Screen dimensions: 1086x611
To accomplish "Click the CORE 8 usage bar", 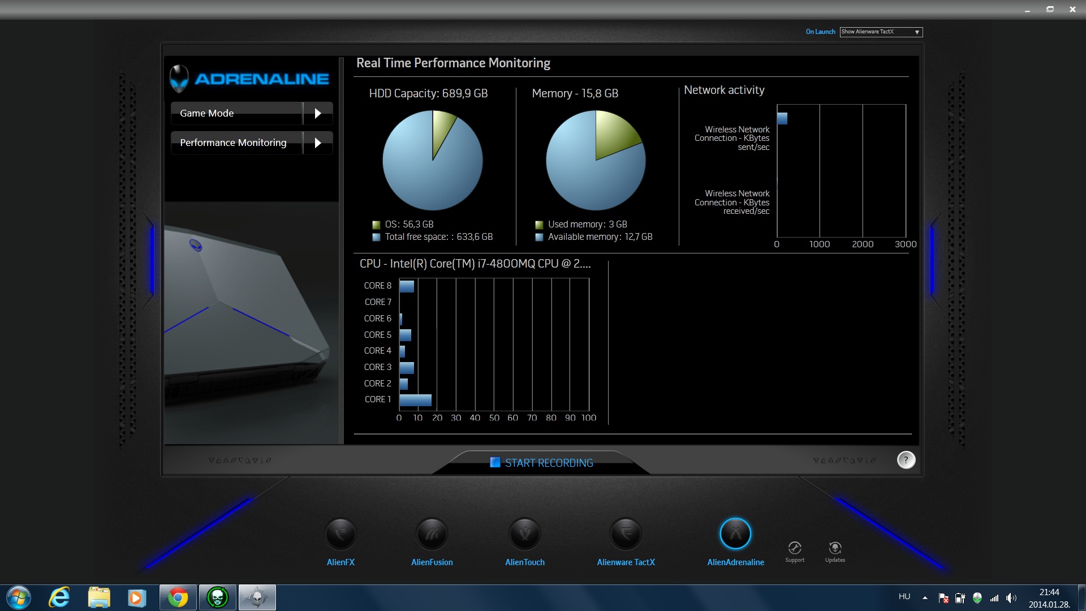I will [x=407, y=286].
